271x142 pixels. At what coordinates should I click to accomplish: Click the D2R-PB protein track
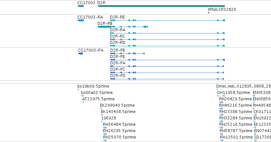point(127,53)
